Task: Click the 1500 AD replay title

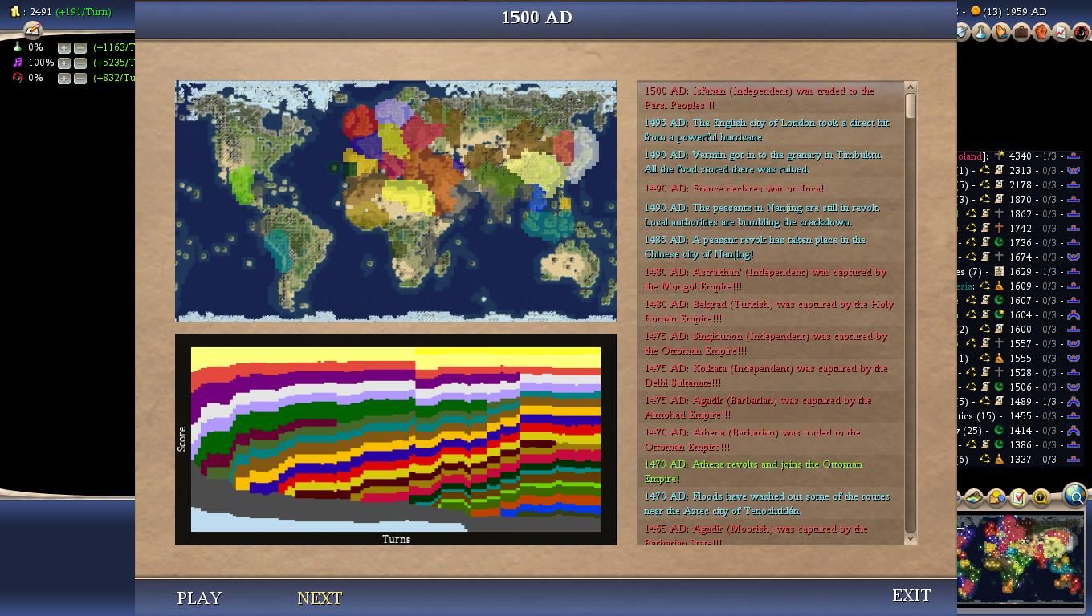Action: [537, 18]
